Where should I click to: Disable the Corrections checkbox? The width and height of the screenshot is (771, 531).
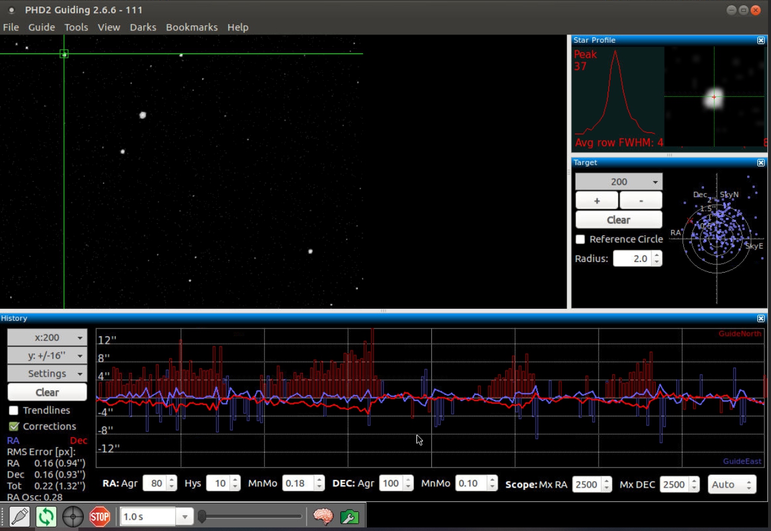click(14, 426)
